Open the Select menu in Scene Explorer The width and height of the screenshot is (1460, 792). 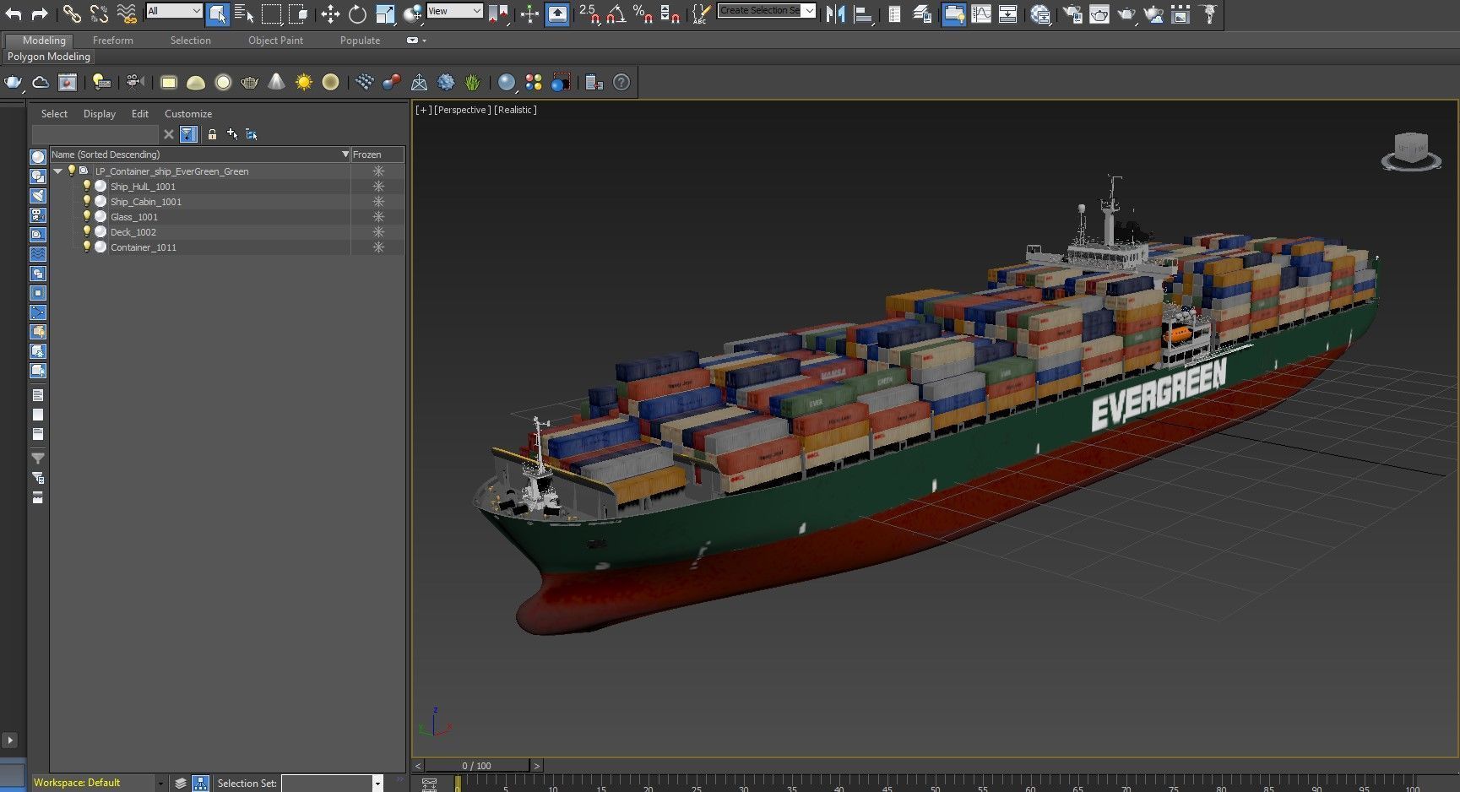(x=54, y=114)
